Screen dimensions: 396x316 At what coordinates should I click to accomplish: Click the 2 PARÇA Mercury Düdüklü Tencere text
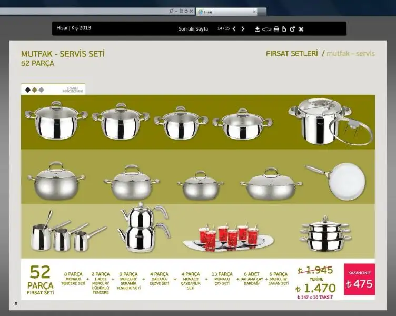(101, 283)
